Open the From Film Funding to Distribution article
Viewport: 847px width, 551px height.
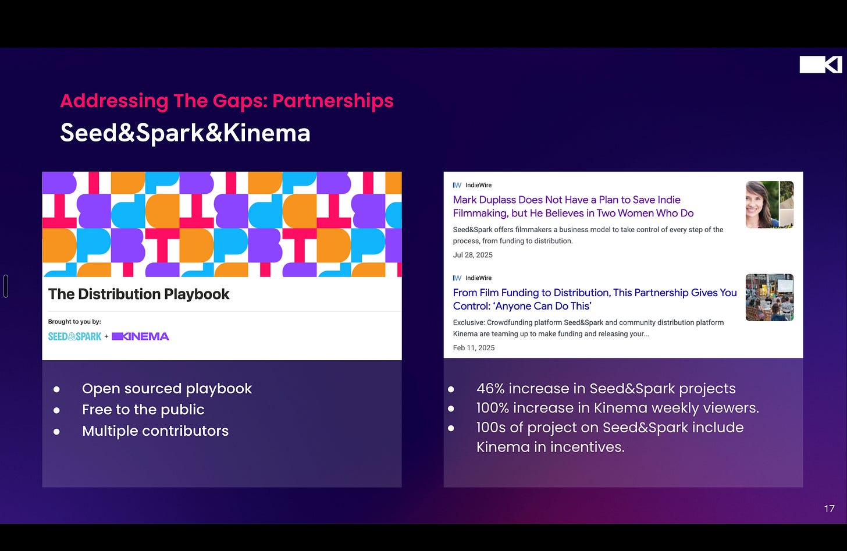pyautogui.click(x=595, y=299)
